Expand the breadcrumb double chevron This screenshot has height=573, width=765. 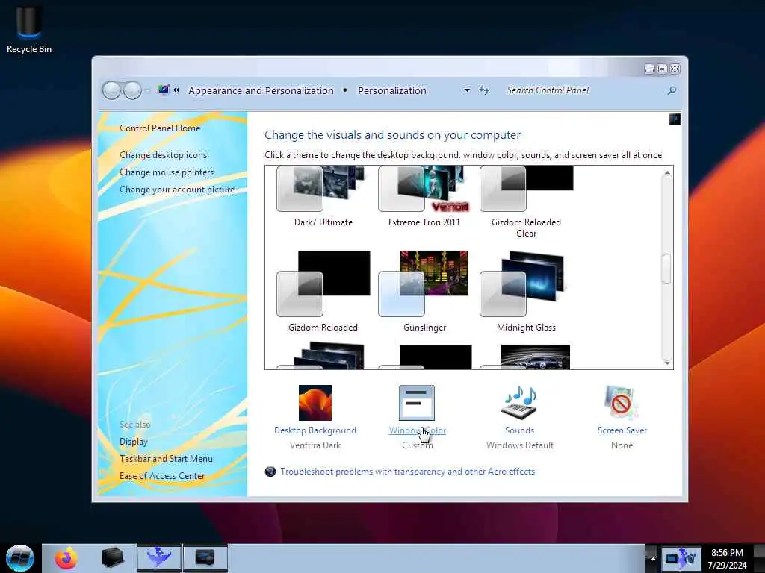(x=176, y=90)
